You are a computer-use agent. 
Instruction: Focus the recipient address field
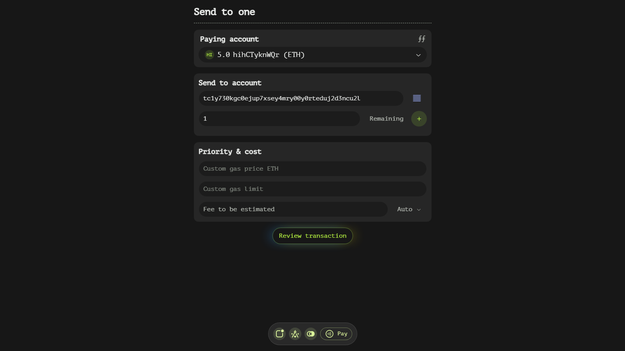[301, 98]
